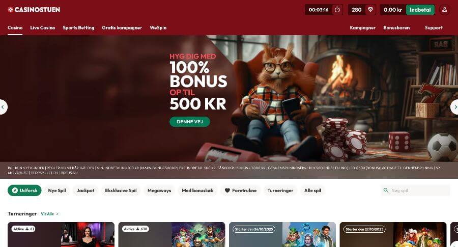Image resolution: width=458 pixels, height=247 pixels.
Task: Open the tournament with 630 active players
Action: pyautogui.click(x=172, y=234)
